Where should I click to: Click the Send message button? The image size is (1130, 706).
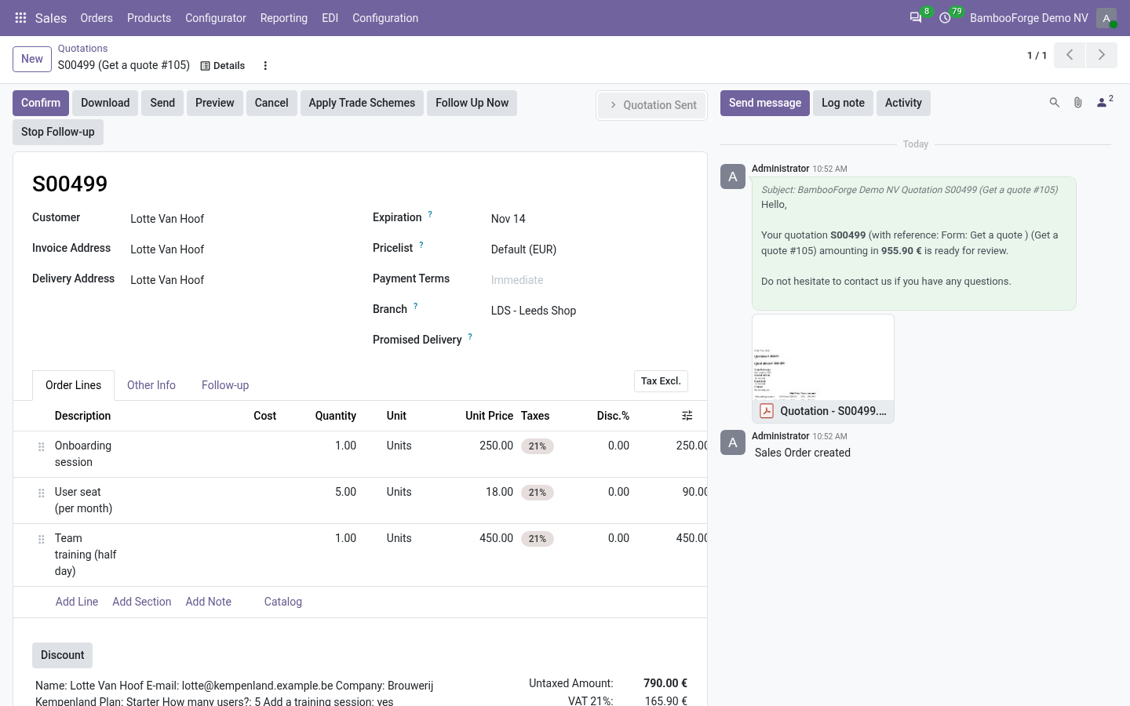coord(765,103)
